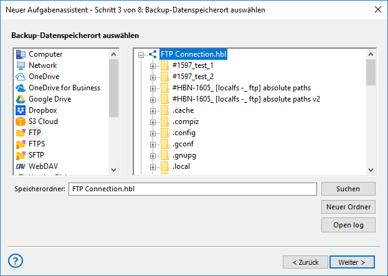Pick the WebDAV icon
Viewport: 388px width, 276px height.
click(x=21, y=166)
